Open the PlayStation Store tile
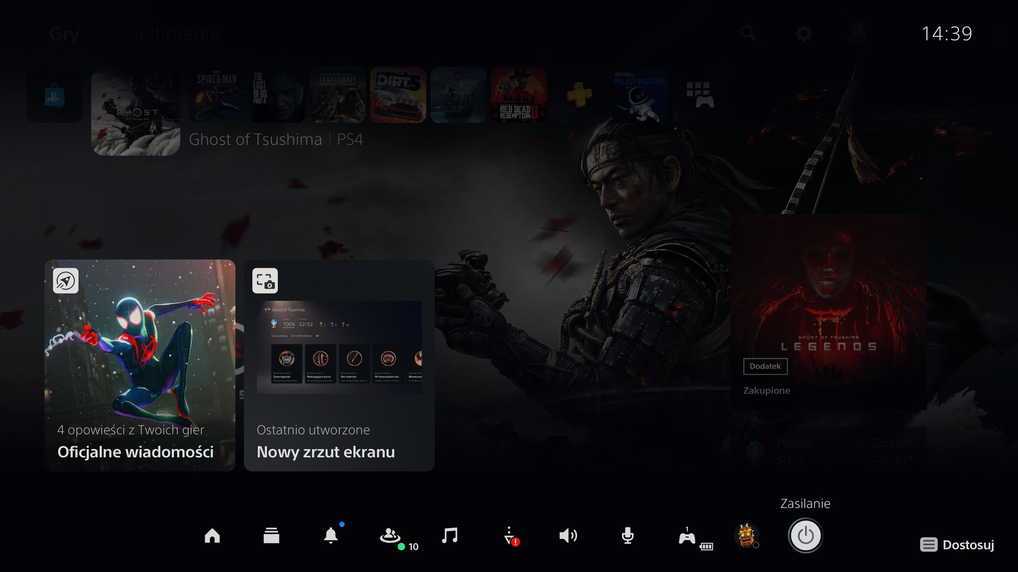1018x572 pixels. click(x=54, y=95)
